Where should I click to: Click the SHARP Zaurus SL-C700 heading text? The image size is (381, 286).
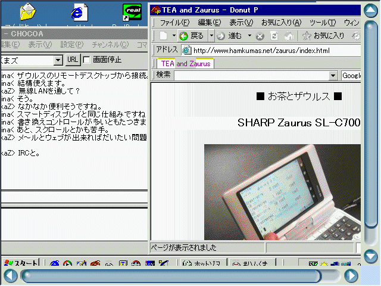pos(299,122)
